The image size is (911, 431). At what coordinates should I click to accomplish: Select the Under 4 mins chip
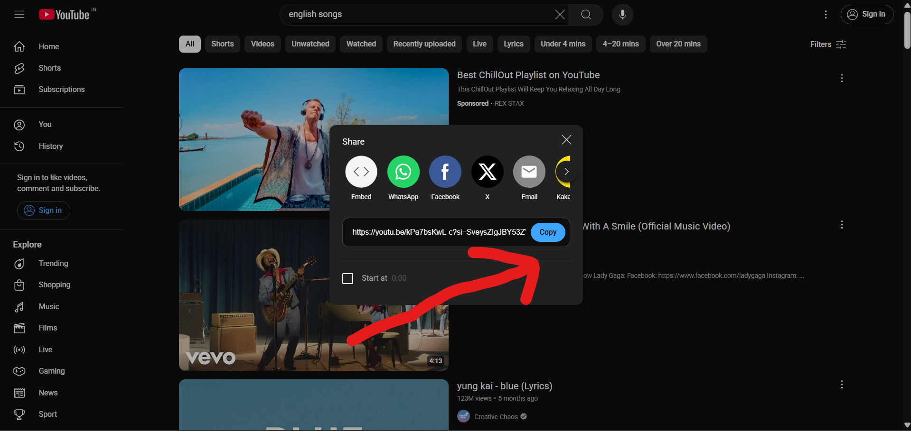point(563,44)
